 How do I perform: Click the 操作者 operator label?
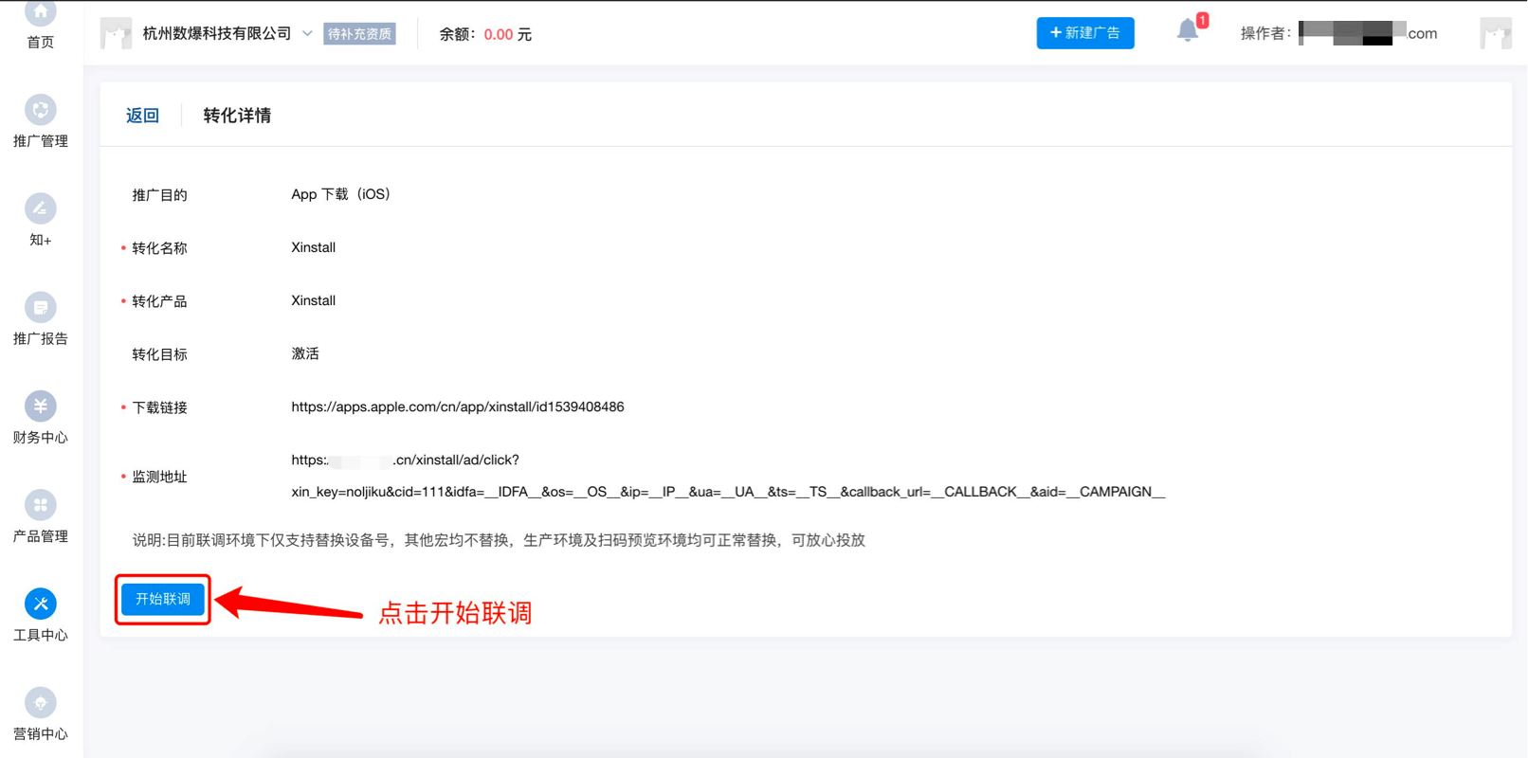[x=1265, y=33]
